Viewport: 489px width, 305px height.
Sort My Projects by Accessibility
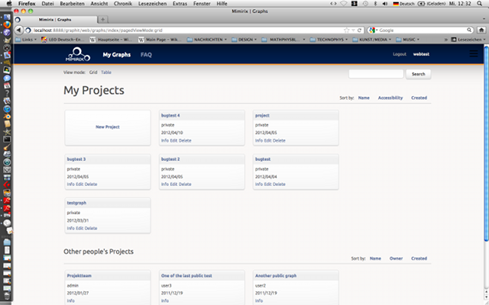click(x=390, y=98)
